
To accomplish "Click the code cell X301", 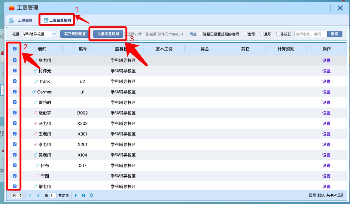I will tap(82, 134).
